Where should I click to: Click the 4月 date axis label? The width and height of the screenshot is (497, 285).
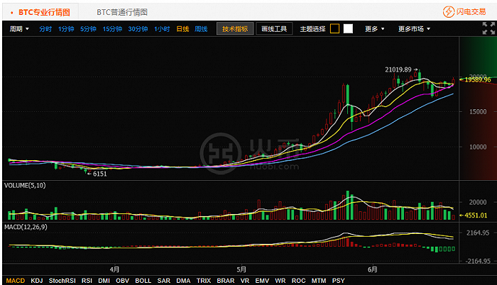pos(114,269)
